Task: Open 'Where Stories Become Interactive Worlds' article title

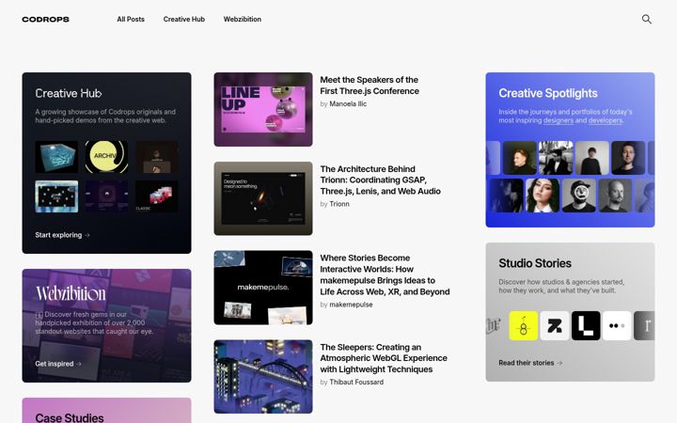Action: pos(385,274)
